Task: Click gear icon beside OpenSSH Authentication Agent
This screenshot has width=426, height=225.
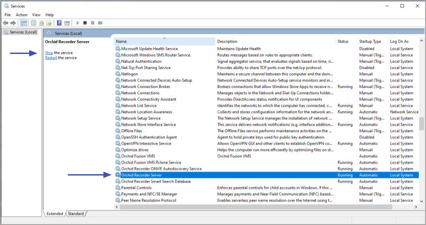Action: (118, 137)
